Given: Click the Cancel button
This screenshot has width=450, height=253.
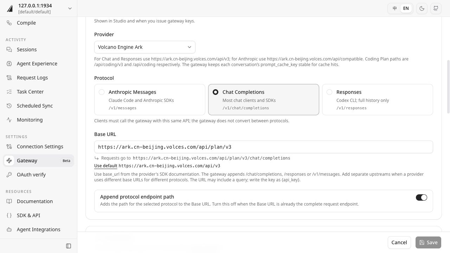Looking at the screenshot, I should [399, 242].
